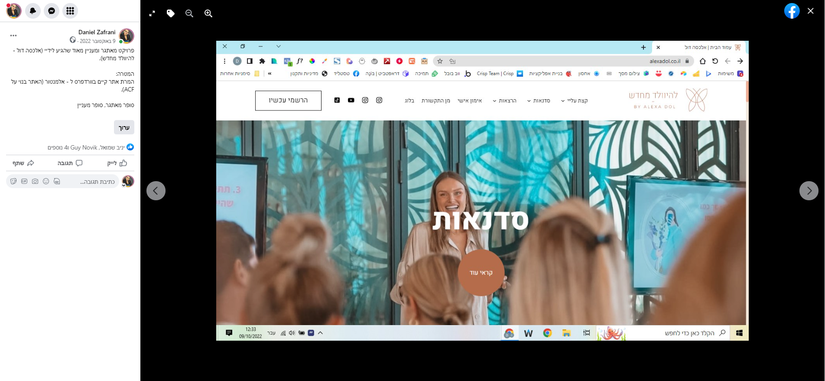This screenshot has width=825, height=381.
Task: Click סימניות אחרות bookmarks folder
Action: click(x=240, y=74)
